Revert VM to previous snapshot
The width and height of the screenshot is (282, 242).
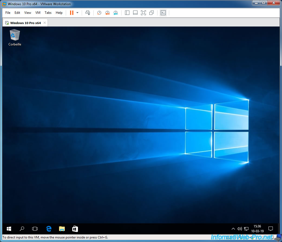click(107, 13)
